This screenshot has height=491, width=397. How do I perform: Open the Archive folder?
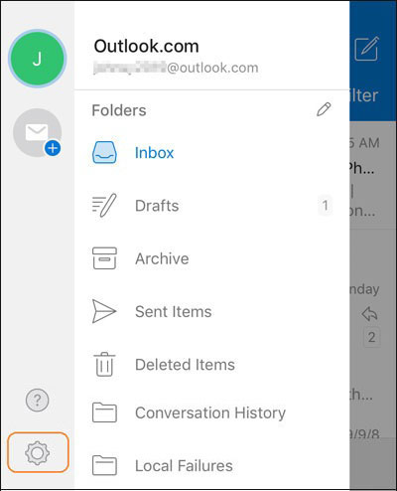(211, 258)
